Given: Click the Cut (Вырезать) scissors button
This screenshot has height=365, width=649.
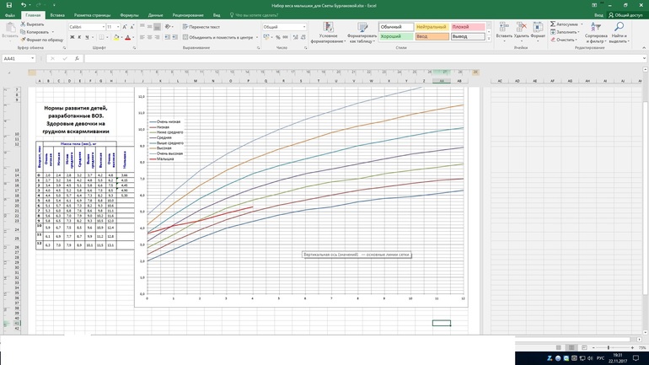Looking at the screenshot, I should click(x=34, y=24).
